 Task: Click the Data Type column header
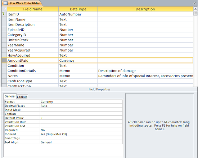[x=78, y=9]
